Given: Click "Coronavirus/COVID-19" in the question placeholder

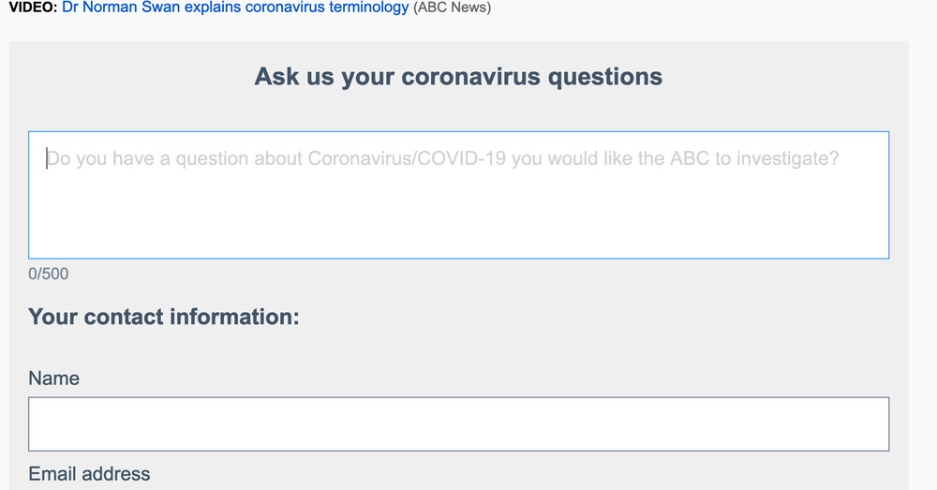Looking at the screenshot, I should [407, 158].
